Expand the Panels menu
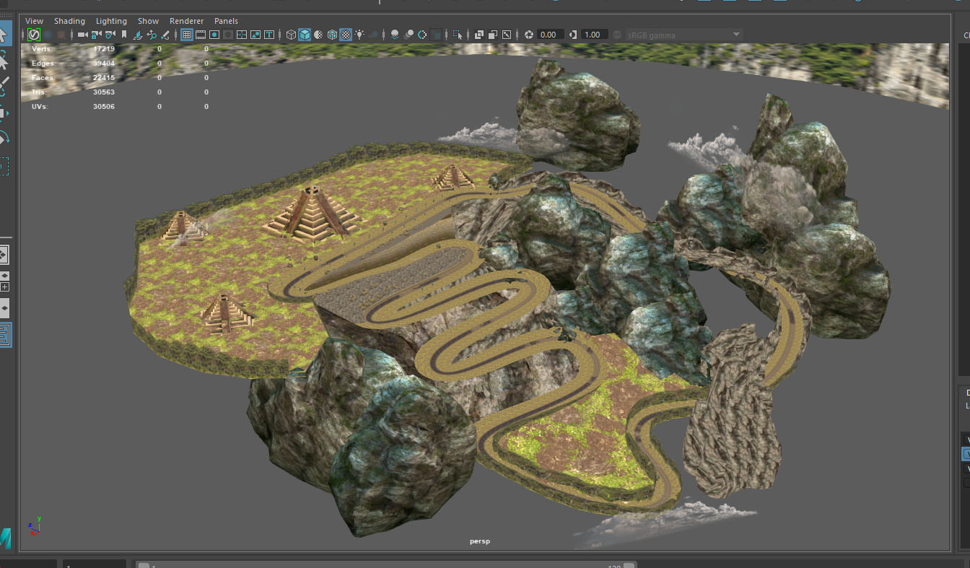This screenshot has width=970, height=568. (226, 21)
